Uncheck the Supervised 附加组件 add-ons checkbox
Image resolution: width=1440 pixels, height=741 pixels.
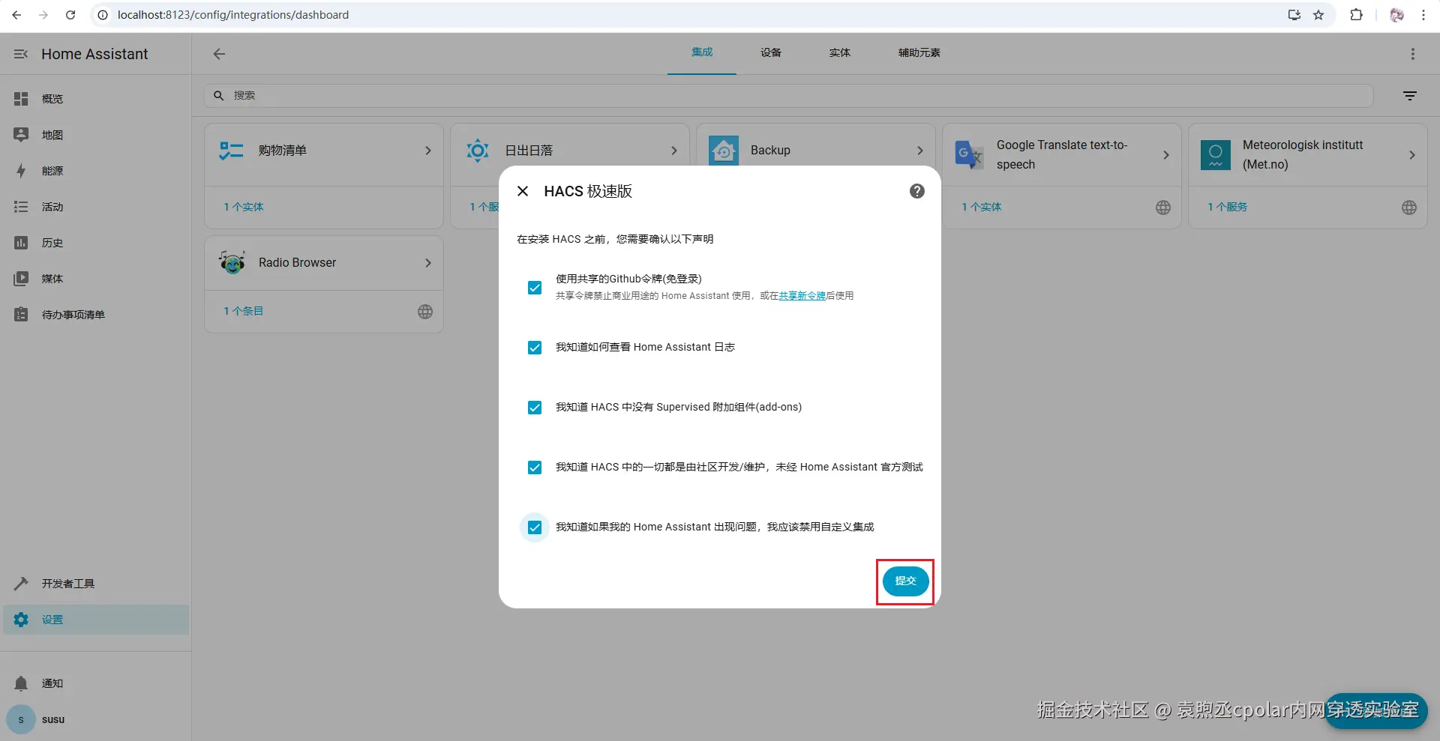[535, 408]
